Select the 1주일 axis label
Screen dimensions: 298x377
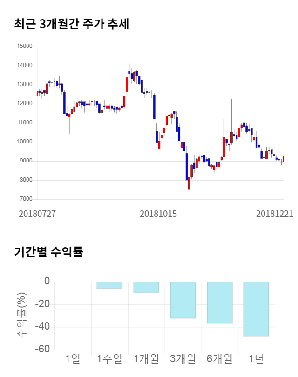pyautogui.click(x=109, y=359)
